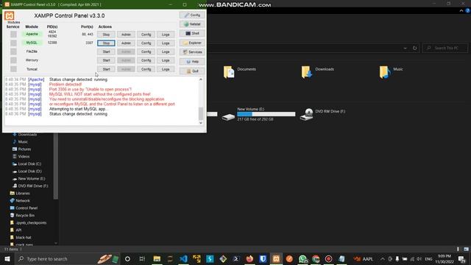
Task: Open WhatsApp from the taskbar
Action: click(x=302, y=258)
